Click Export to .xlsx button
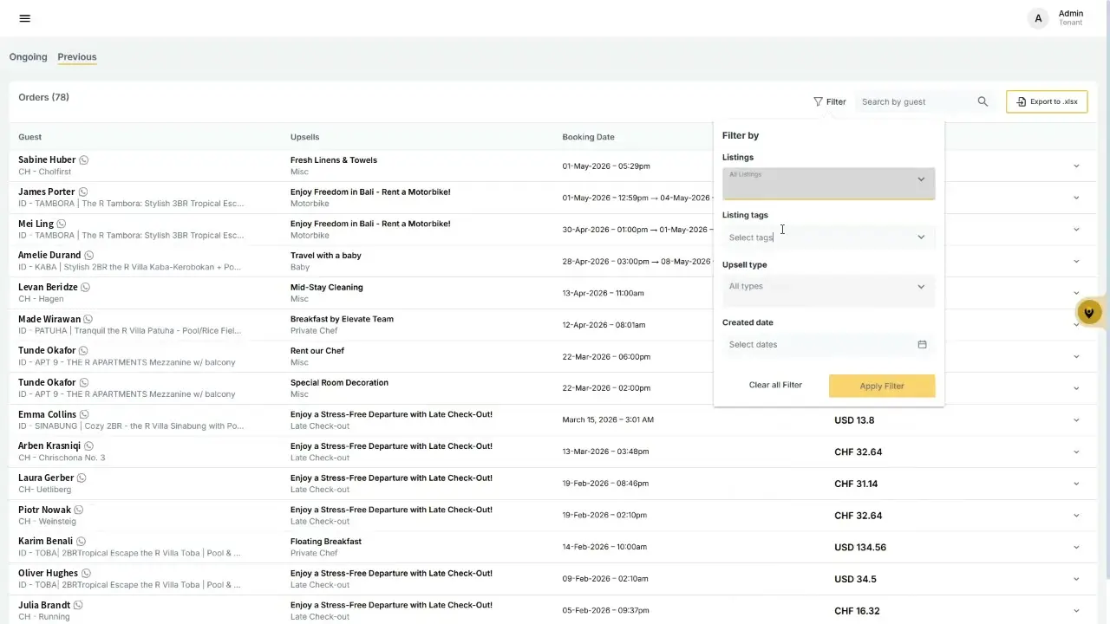Image resolution: width=1110 pixels, height=624 pixels. pyautogui.click(x=1047, y=101)
